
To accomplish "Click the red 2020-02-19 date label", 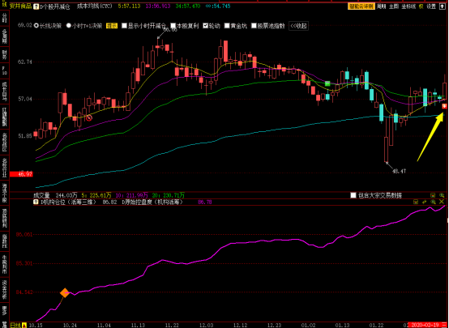I will click(426, 325).
